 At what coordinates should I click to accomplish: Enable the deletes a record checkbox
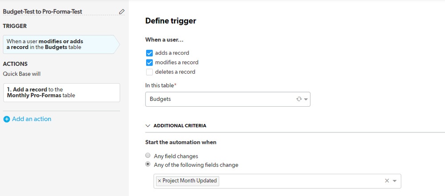149,72
